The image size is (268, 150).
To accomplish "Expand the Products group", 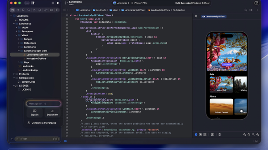I will (x=14, y=74).
